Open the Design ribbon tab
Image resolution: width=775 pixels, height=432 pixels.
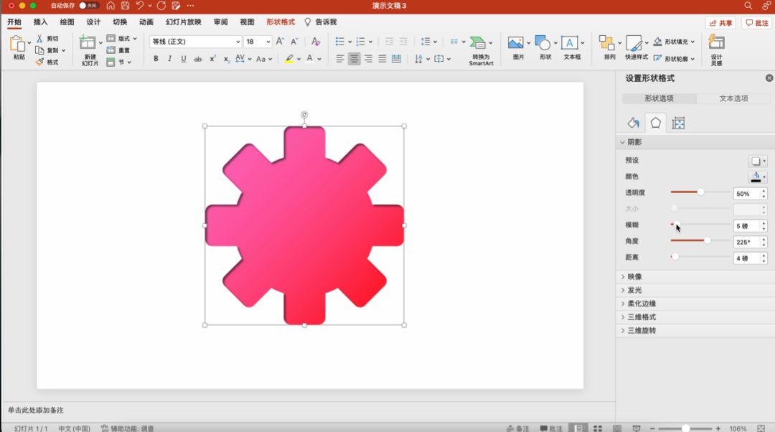point(93,22)
